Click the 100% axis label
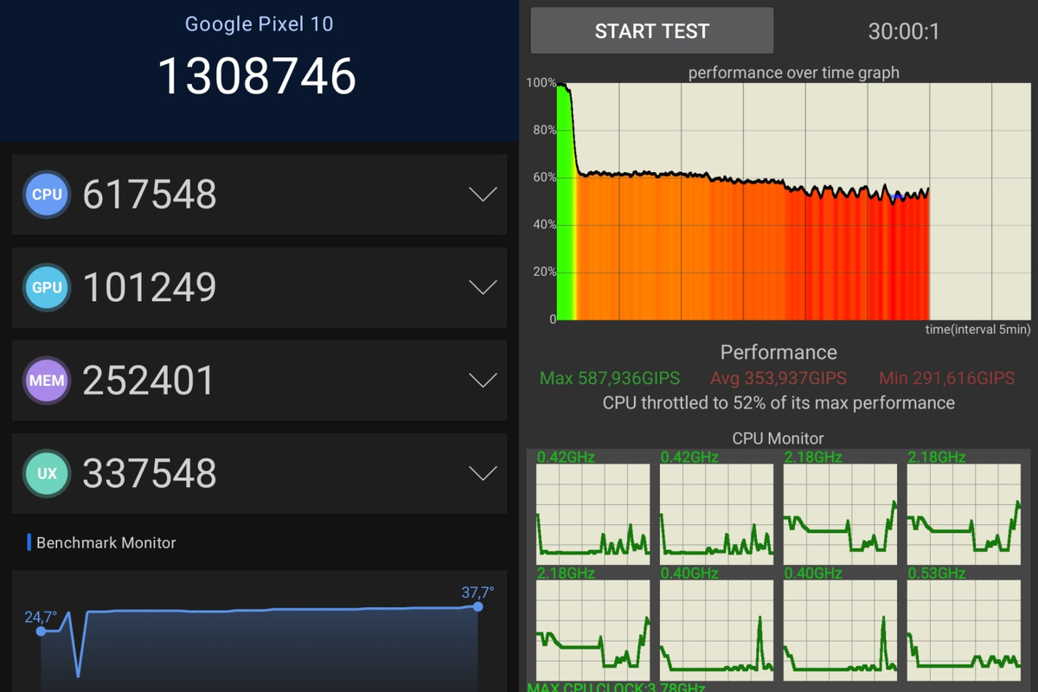Screen dimensions: 1038x692 [x=541, y=82]
